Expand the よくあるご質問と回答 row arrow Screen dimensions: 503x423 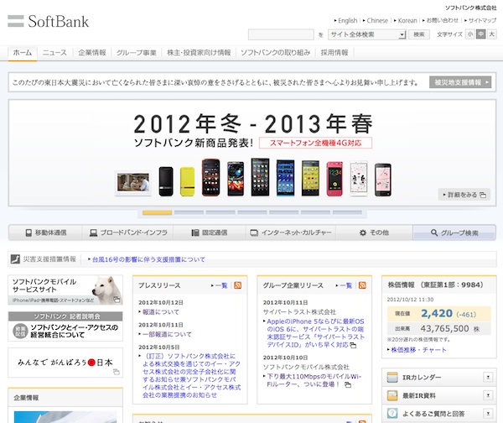pos(488,414)
